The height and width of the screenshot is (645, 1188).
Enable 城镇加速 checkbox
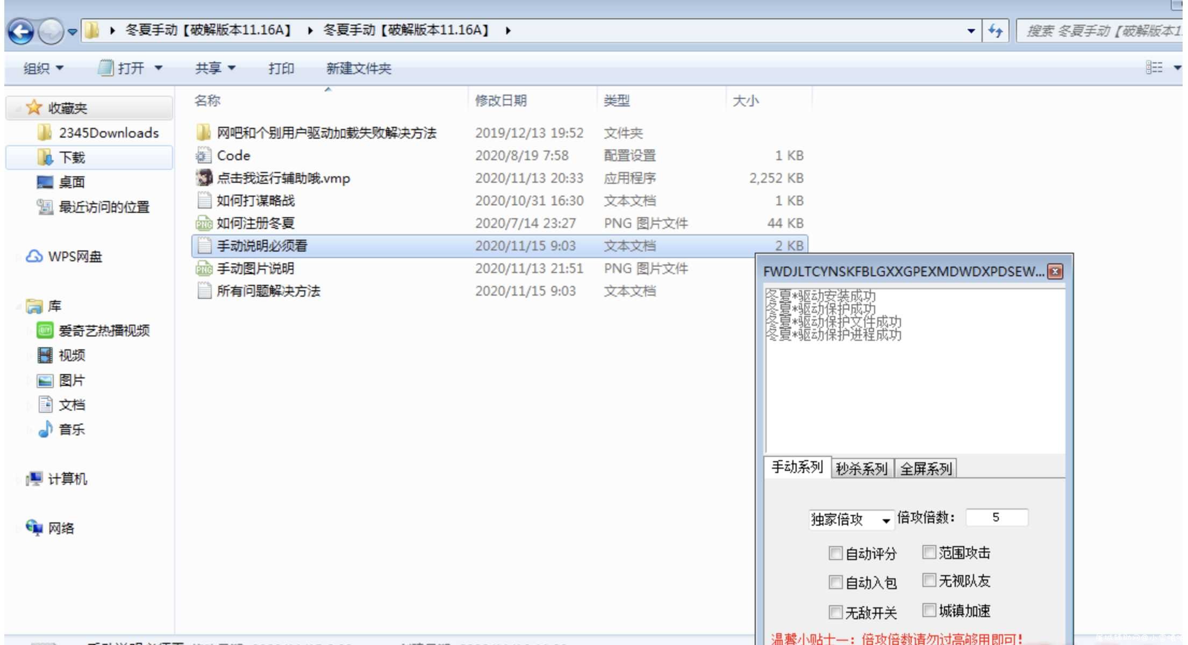(x=929, y=610)
